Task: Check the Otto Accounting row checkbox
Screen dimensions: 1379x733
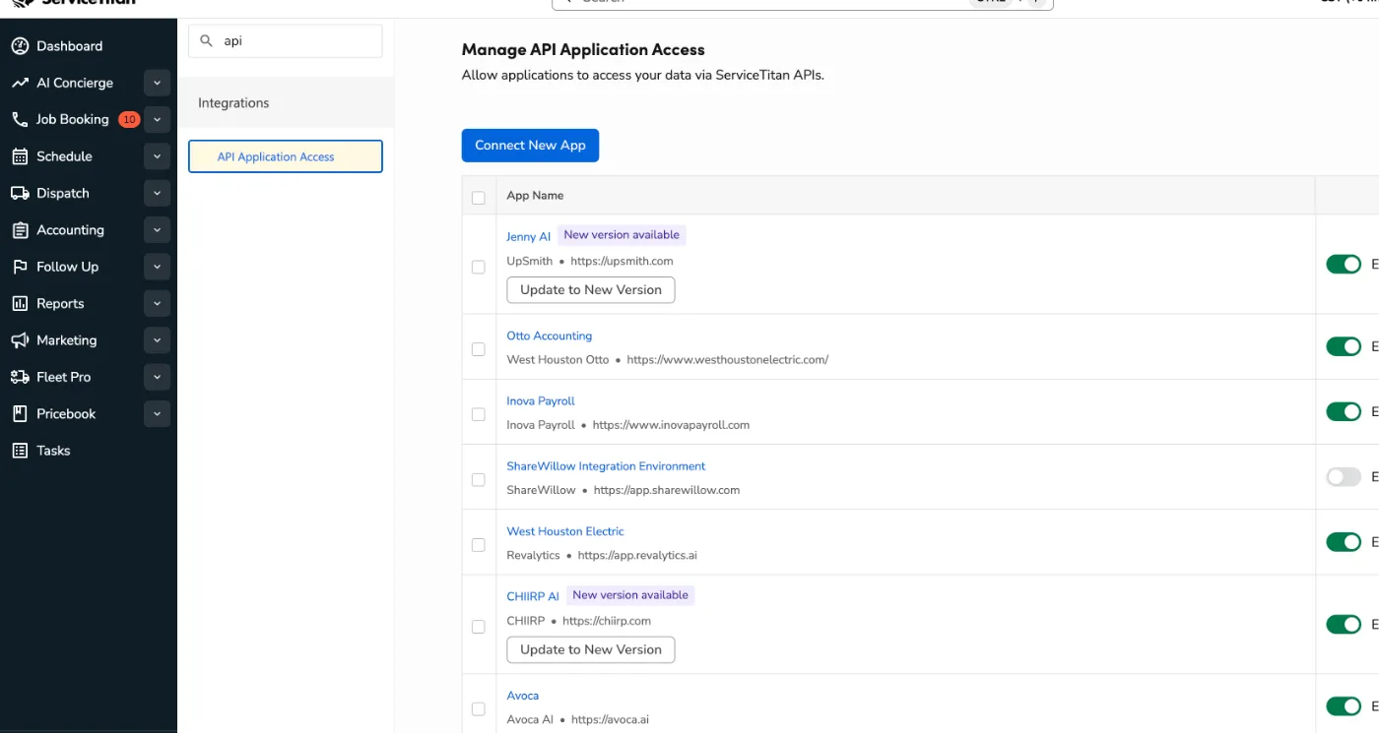Action: click(479, 349)
